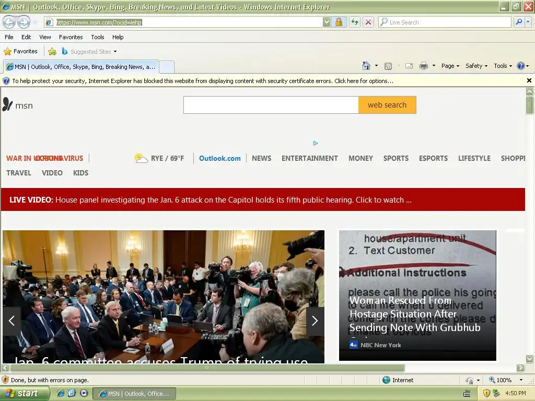This screenshot has height=401, width=535.
Task: Go to the ESPORTS section
Action: point(433,158)
